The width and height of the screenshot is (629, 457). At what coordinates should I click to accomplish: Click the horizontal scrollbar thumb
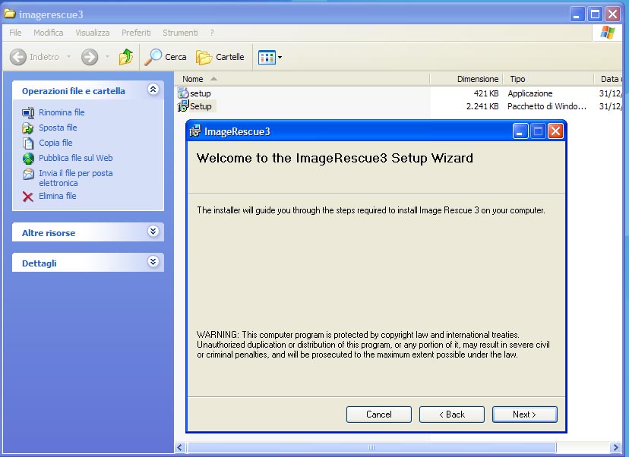[371, 447]
